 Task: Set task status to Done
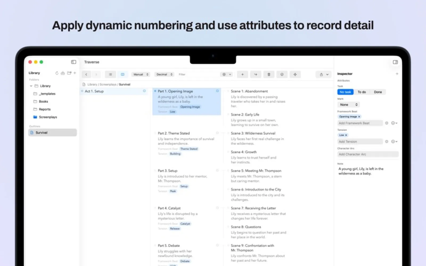tap(378, 92)
